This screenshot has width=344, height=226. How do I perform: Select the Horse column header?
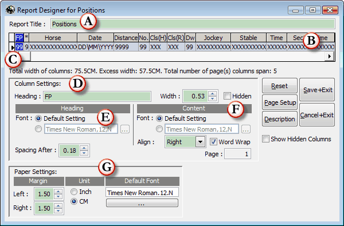click(x=53, y=38)
